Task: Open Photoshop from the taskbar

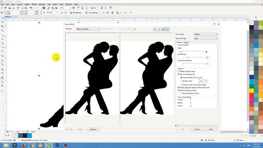Action: pyautogui.click(x=57, y=145)
